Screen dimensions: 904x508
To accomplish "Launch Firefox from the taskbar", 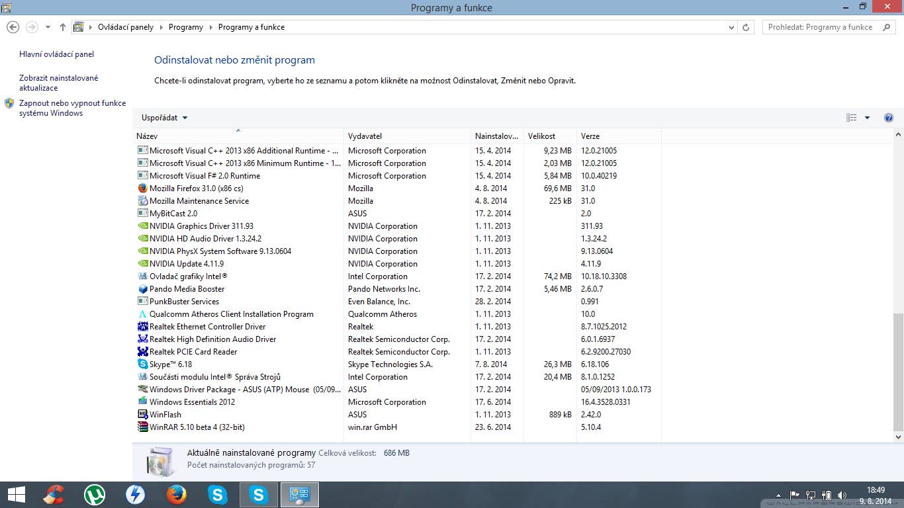I will (x=176, y=495).
